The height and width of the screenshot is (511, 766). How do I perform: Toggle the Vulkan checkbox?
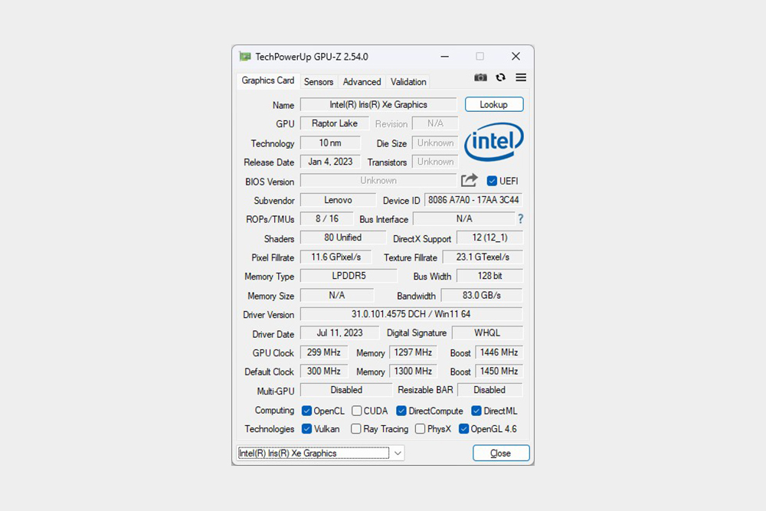[x=307, y=429]
